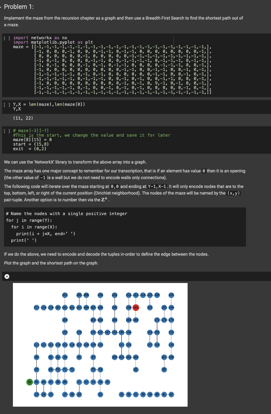Click node 130 at the graph's right edge
Image resolution: width=271 pixels, height=414 pixels.
[171, 345]
